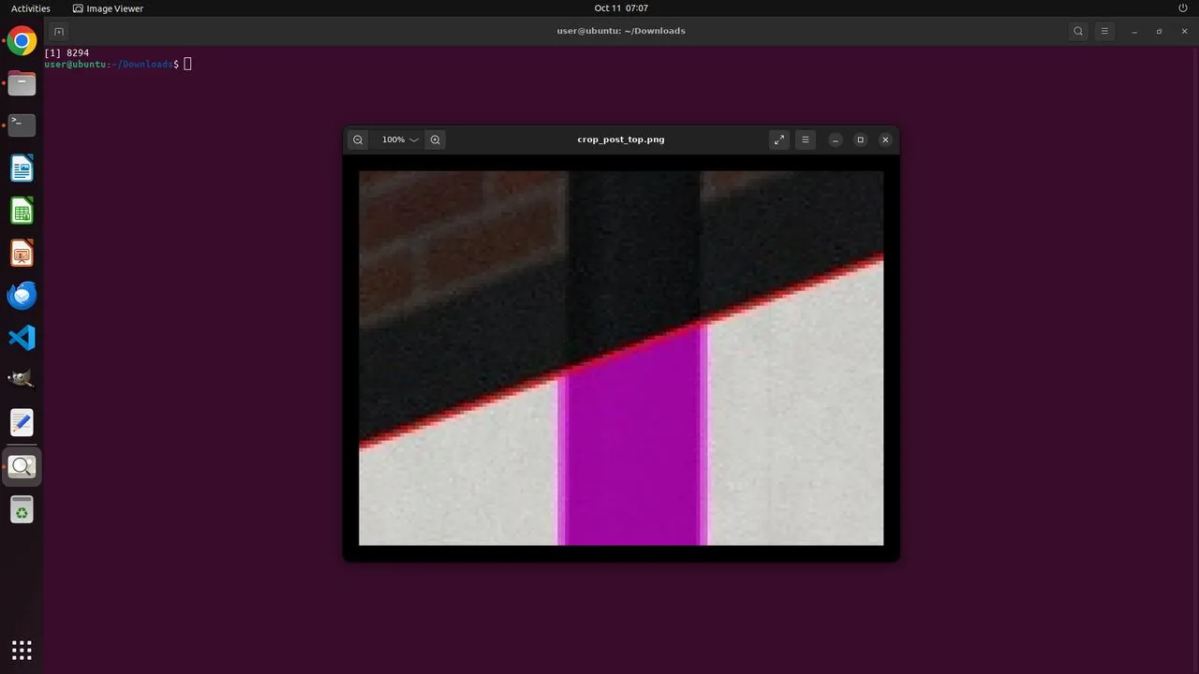The image size is (1199, 674).
Task: Click the '[1] 8294' terminal output
Action: point(67,53)
